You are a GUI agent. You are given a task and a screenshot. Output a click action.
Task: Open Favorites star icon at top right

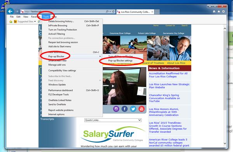click(x=219, y=12)
